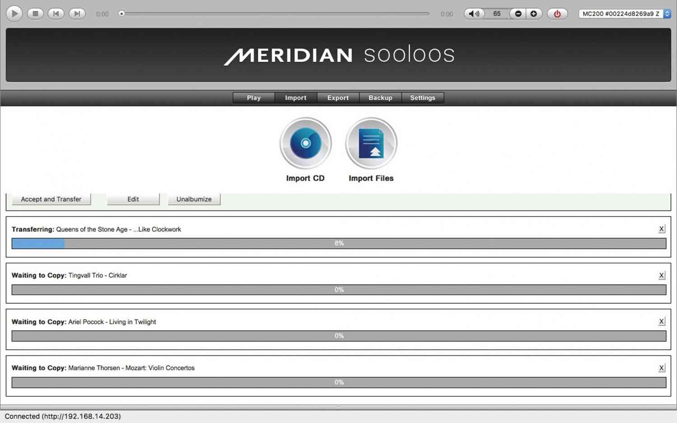Switch to the Export tab
This screenshot has width=677, height=423.
pos(338,98)
